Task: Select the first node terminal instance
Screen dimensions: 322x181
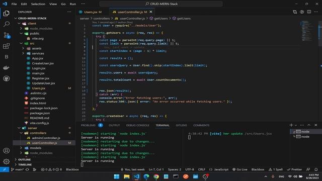Action: (305, 132)
